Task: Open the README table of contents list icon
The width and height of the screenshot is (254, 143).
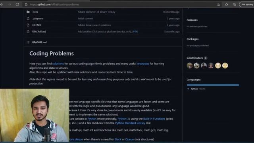Action: tap(28, 43)
